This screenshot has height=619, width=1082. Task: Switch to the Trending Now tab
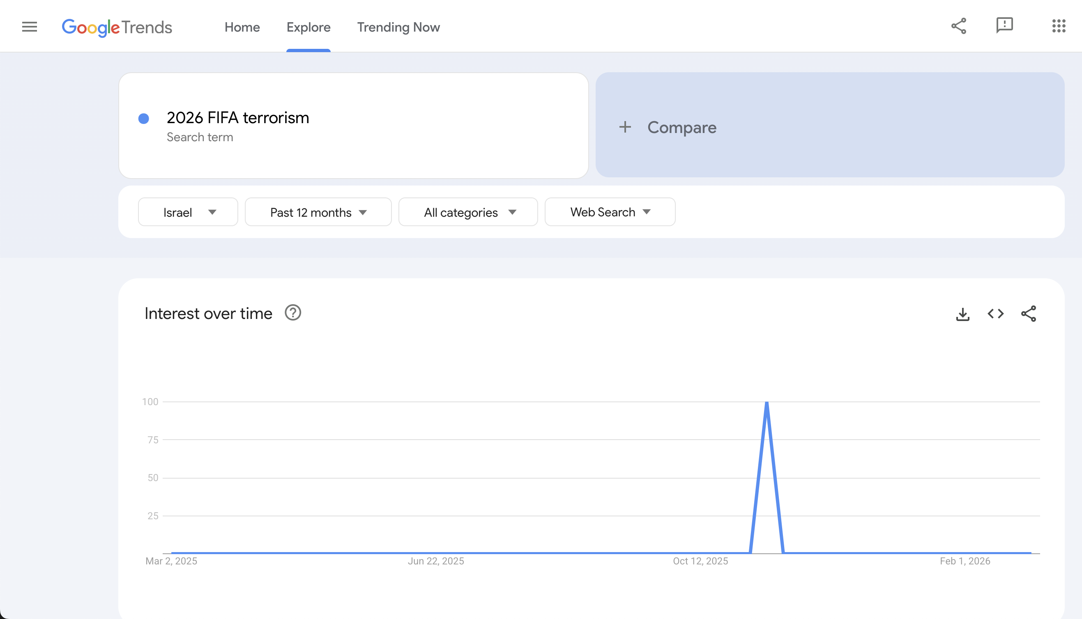pyautogui.click(x=398, y=27)
